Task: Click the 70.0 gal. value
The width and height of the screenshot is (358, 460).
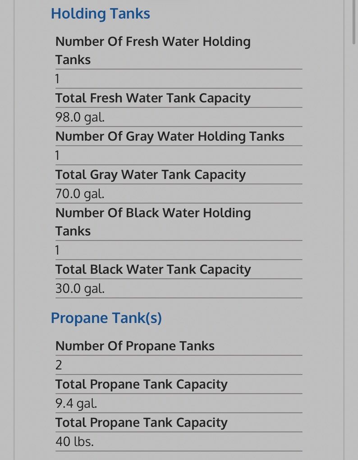Action: pyautogui.click(x=80, y=194)
